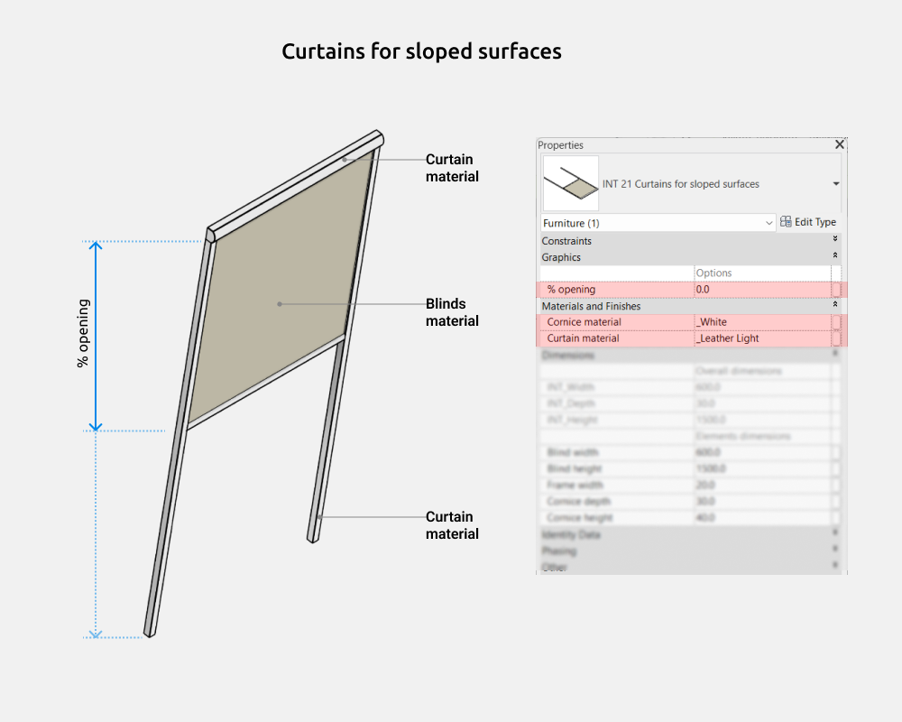Image resolution: width=902 pixels, height=722 pixels.
Task: Click the % opening value field 0.0
Action: (762, 290)
